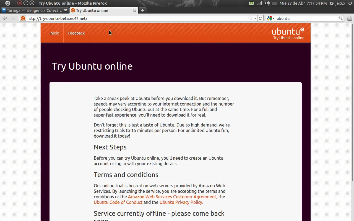Open a new tab with plus button
Viewport: 354px width, 221px height.
[143, 10]
